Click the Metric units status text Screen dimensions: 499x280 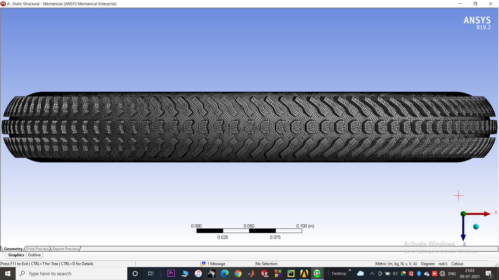pos(396,264)
